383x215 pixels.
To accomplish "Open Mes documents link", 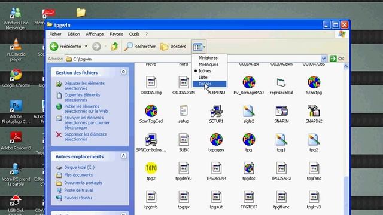I will [x=78, y=175].
